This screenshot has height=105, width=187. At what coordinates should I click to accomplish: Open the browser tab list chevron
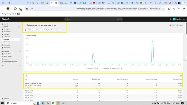coord(184,3)
